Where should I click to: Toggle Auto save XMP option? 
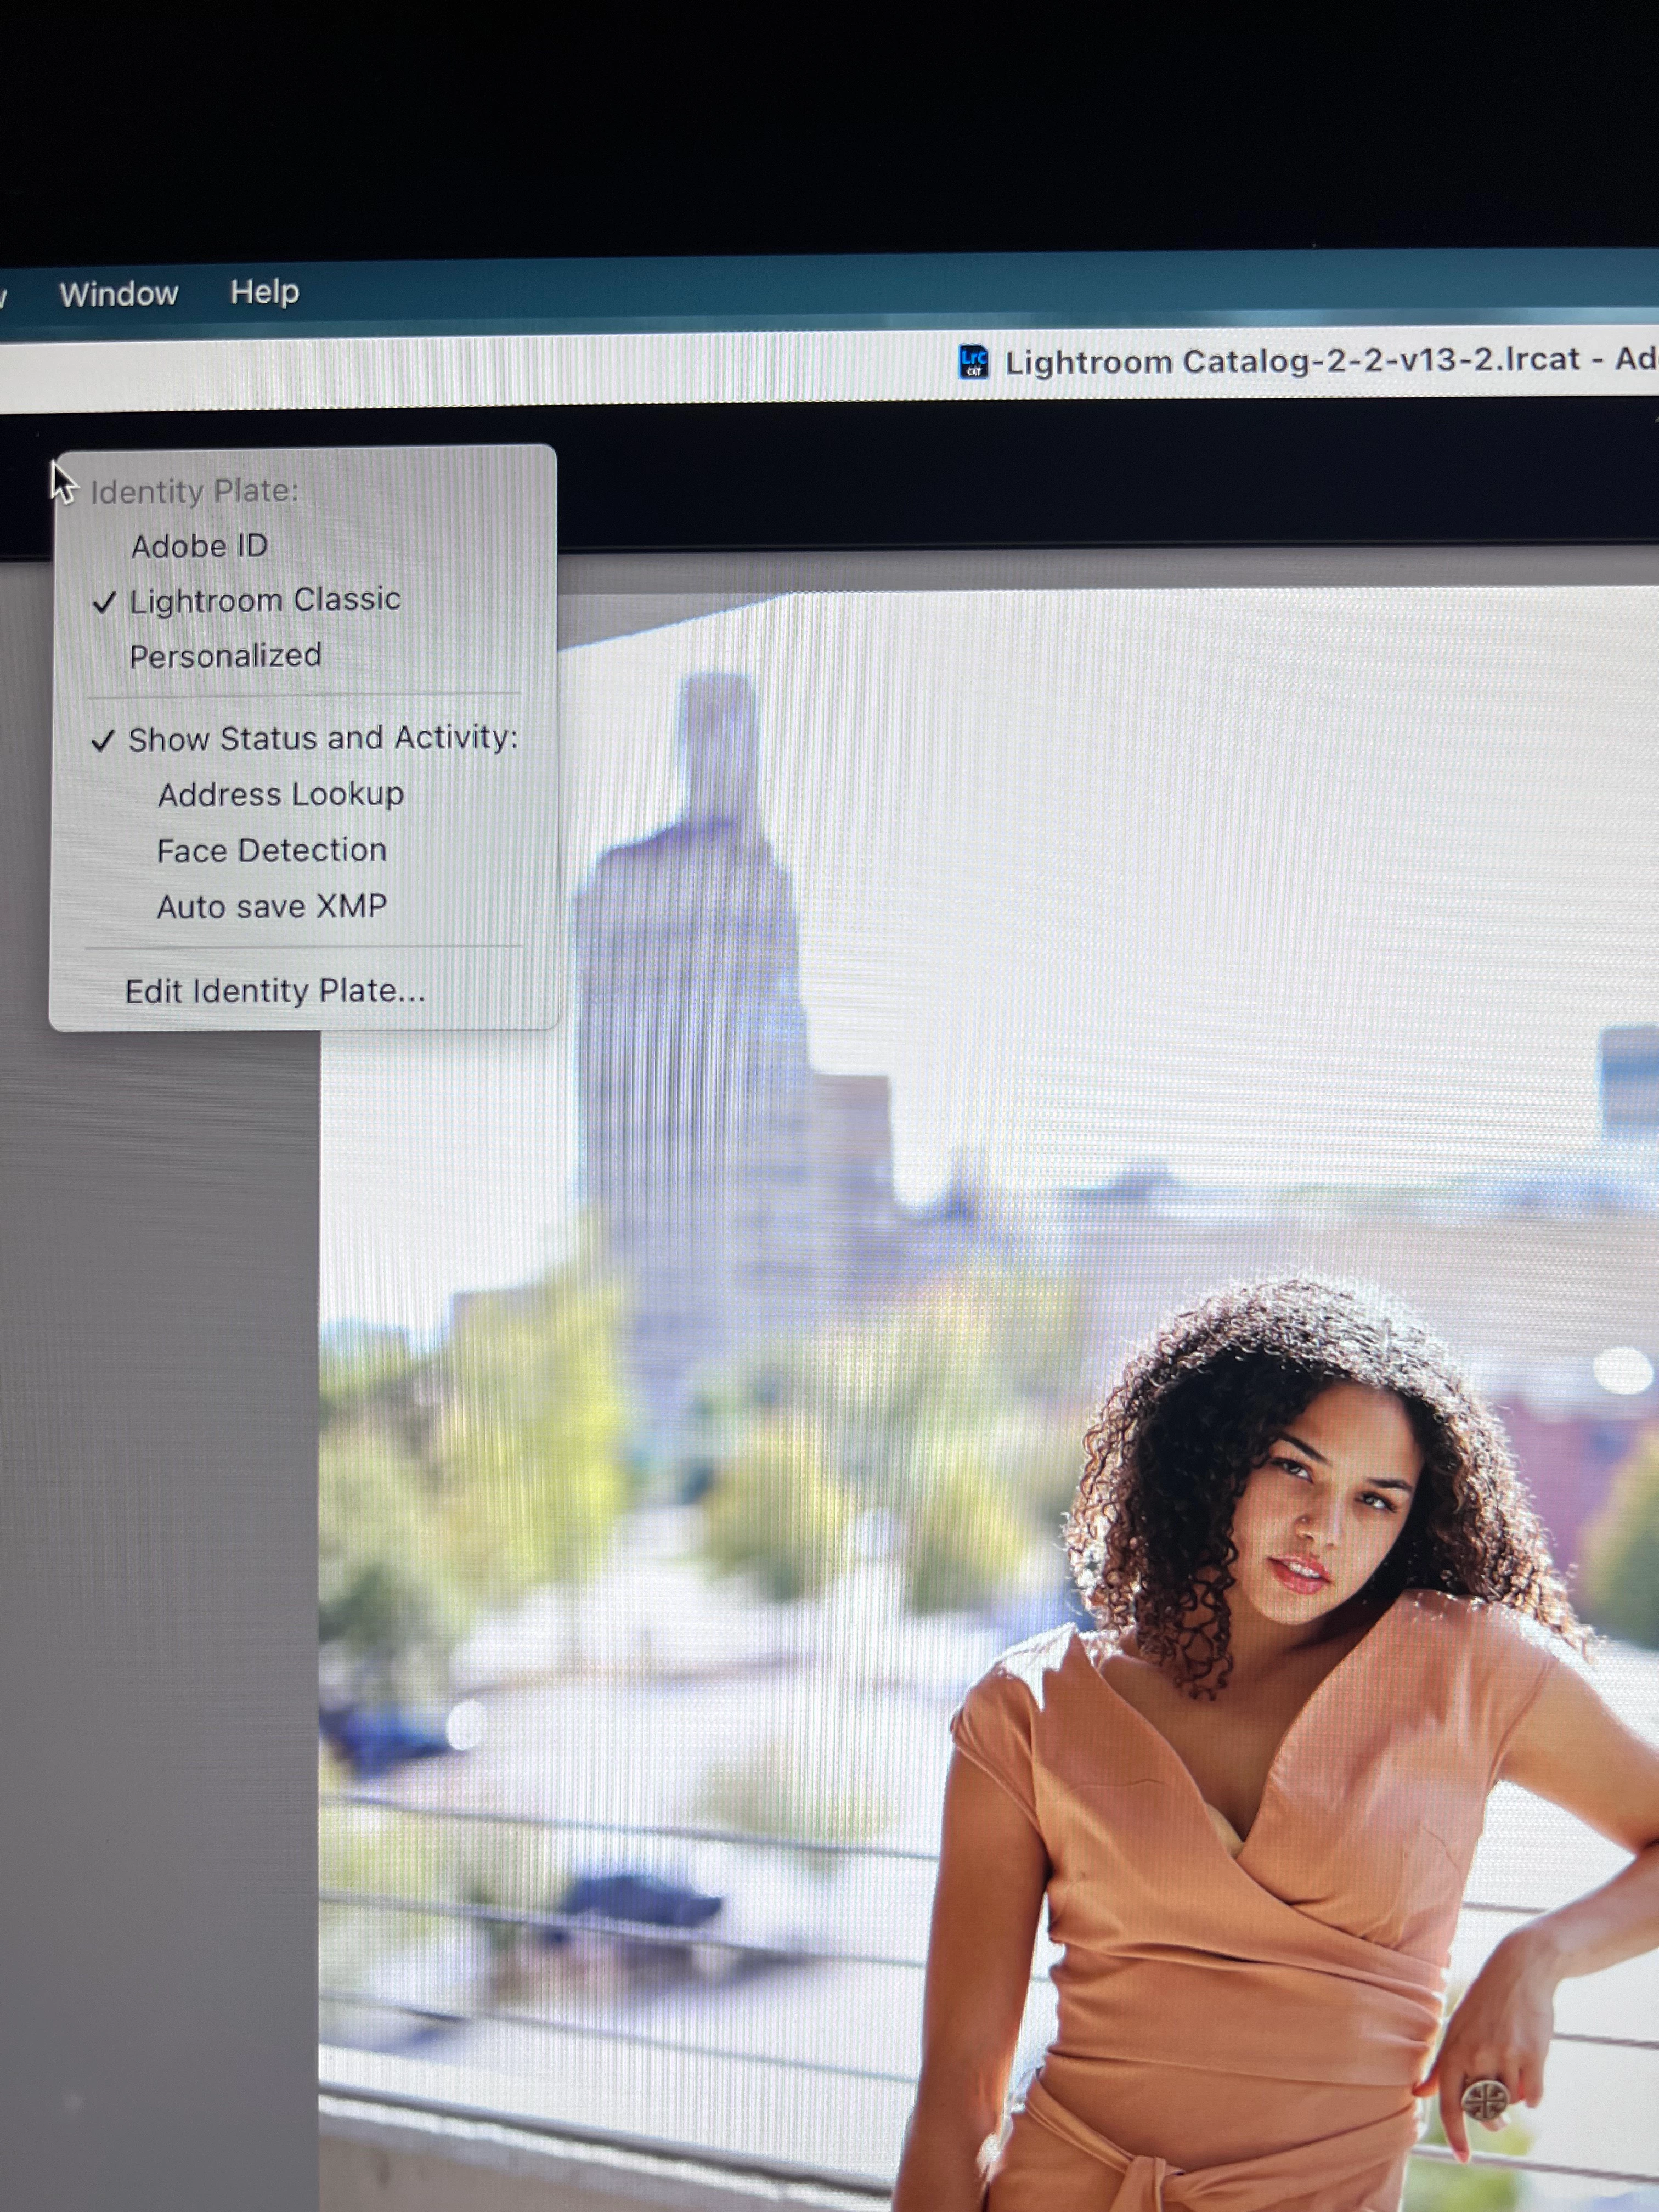[271, 906]
